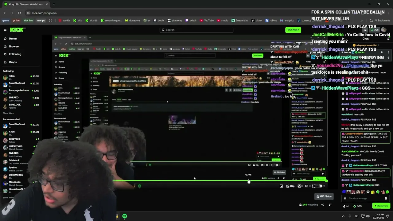Go back in the browser
Viewport: 393px width, 221px height.
pos(5,13)
